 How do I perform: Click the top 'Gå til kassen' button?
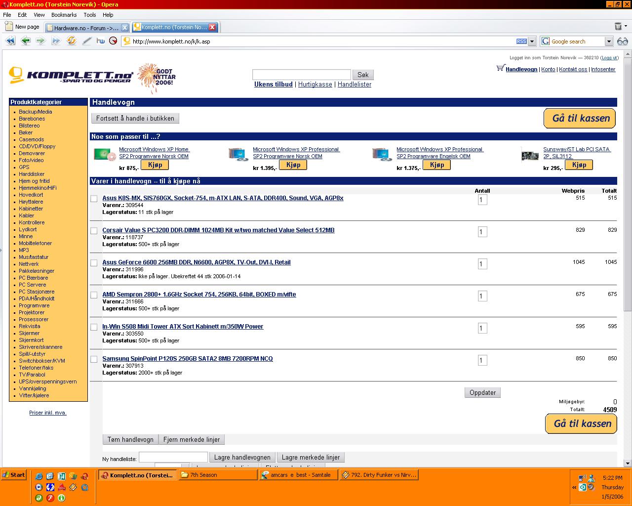pyautogui.click(x=580, y=119)
